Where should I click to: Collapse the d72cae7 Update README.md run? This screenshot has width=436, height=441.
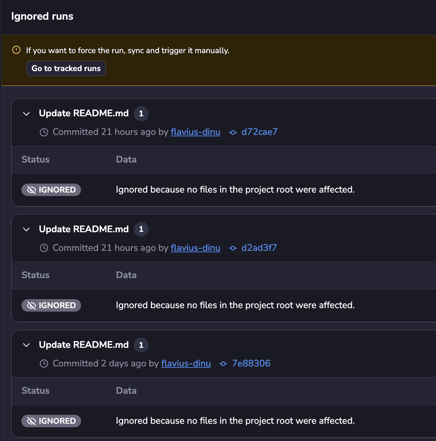coord(26,114)
